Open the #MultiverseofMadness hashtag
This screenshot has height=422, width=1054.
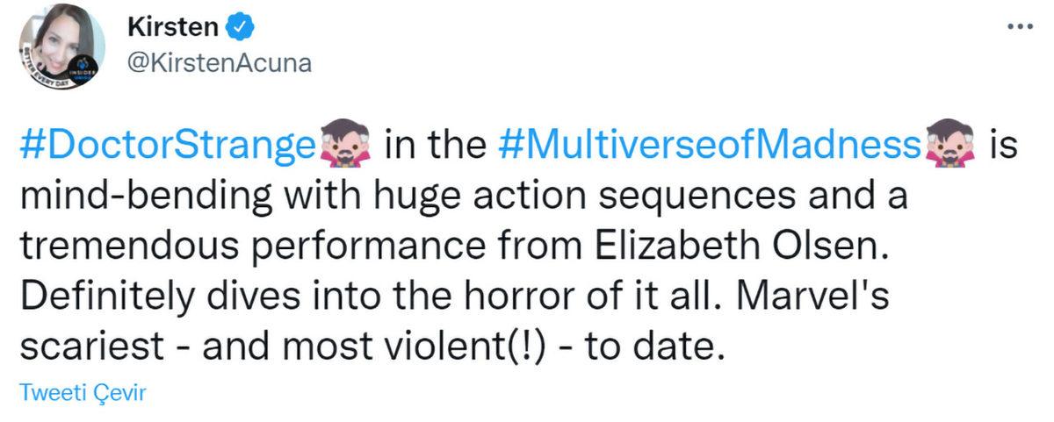(705, 145)
